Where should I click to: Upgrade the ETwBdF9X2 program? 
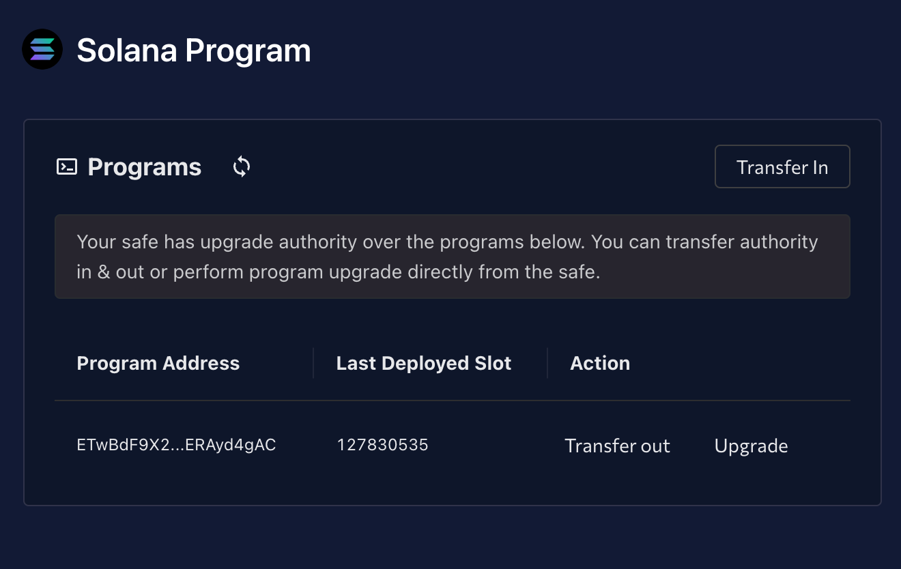coord(751,446)
